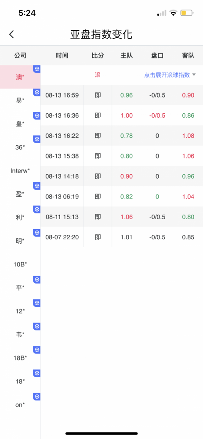Tap the 客队 column header
Image resolution: width=203 pixels, height=439 pixels.
188,55
